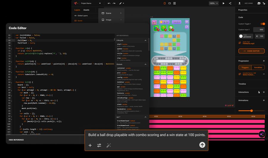Collapse the Lifecycle reference section
This screenshot has width=268, height=158.
pyautogui.click(x=145, y=40)
